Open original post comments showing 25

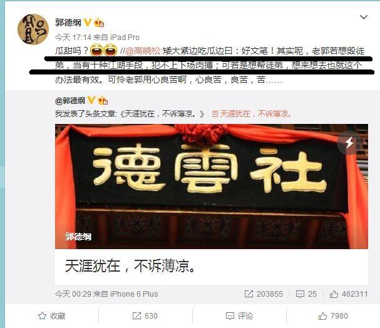click(306, 294)
